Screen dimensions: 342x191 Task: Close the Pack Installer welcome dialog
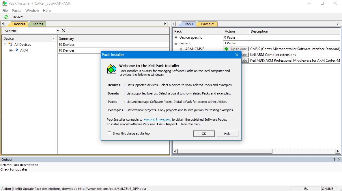(237, 55)
